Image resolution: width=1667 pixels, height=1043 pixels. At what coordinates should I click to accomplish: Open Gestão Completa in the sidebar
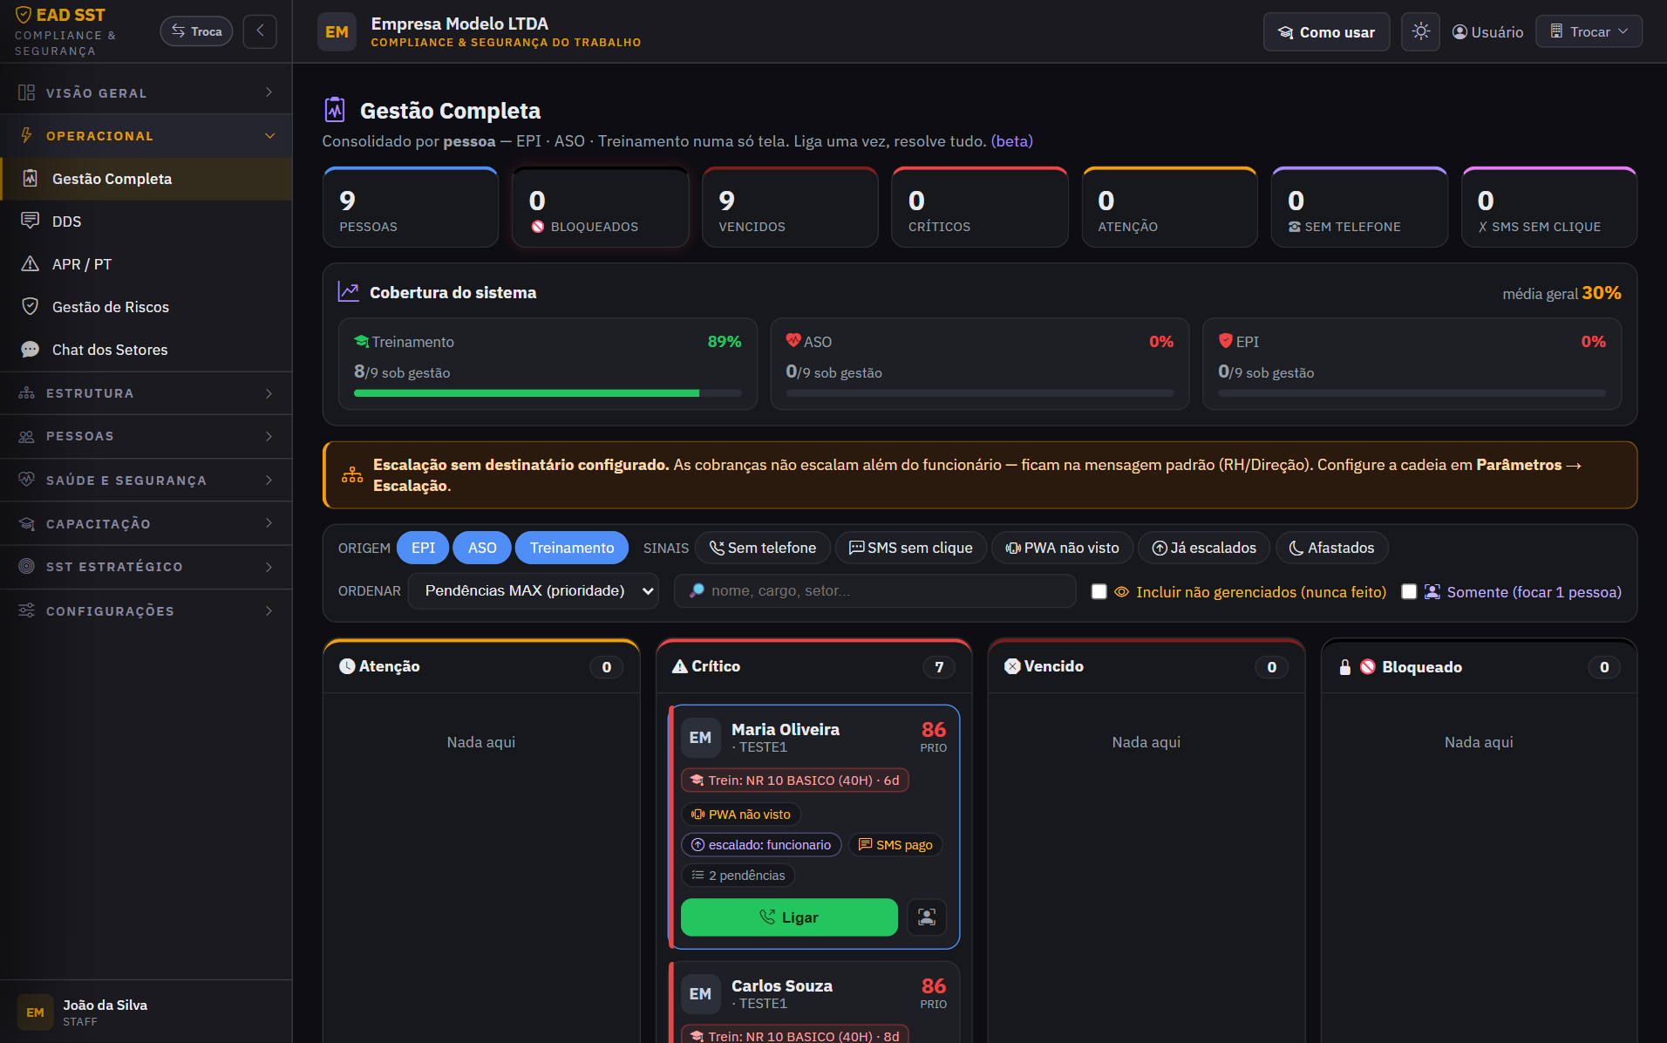tap(146, 179)
